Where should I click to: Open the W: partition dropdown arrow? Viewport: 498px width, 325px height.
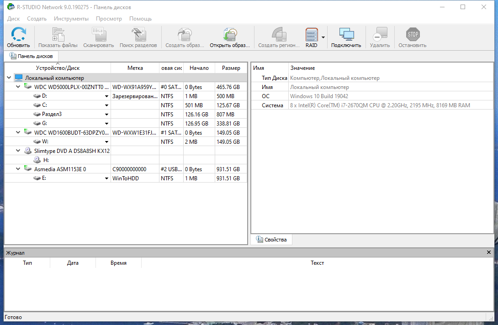pos(107,142)
